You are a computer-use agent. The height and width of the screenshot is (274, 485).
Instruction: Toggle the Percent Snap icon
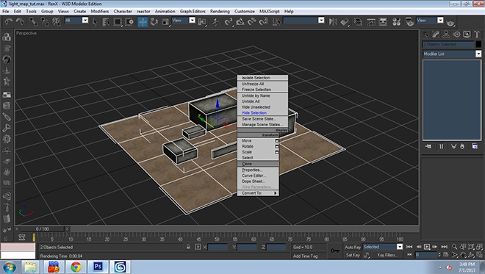tap(252, 21)
